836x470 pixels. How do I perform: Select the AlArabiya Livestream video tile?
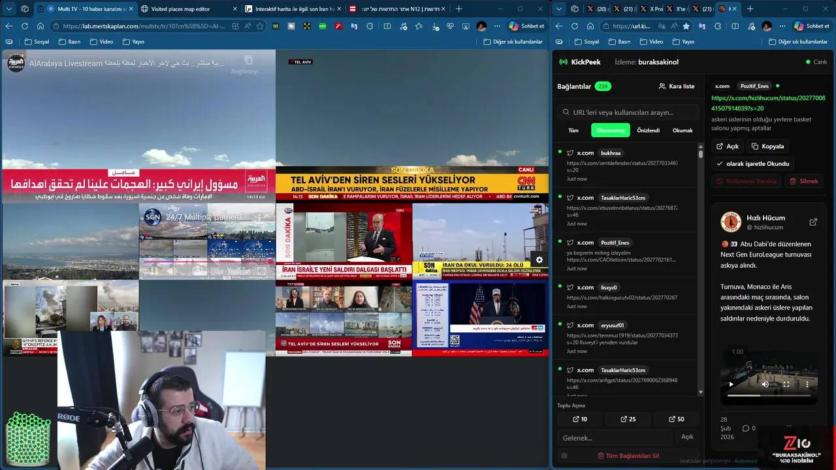(138, 126)
